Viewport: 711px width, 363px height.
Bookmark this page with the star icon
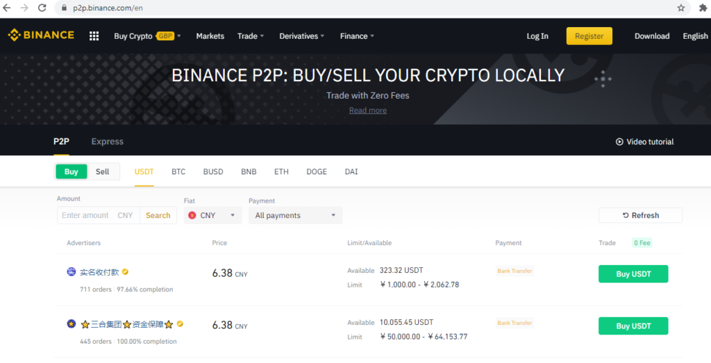coord(680,8)
